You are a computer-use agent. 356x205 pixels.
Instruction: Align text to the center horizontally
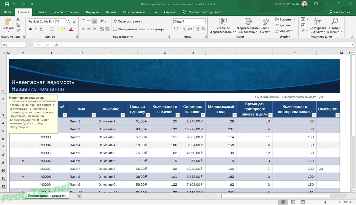pos(89,29)
